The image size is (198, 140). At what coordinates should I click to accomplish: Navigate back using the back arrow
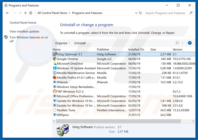click(x=7, y=13)
